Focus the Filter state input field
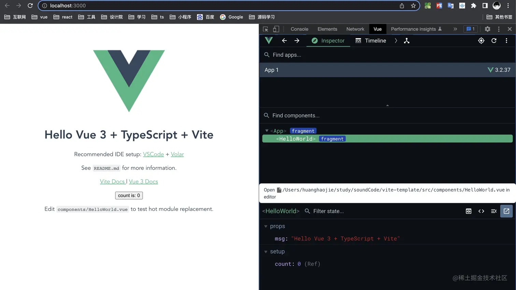Image resolution: width=516 pixels, height=290 pixels. point(382,211)
